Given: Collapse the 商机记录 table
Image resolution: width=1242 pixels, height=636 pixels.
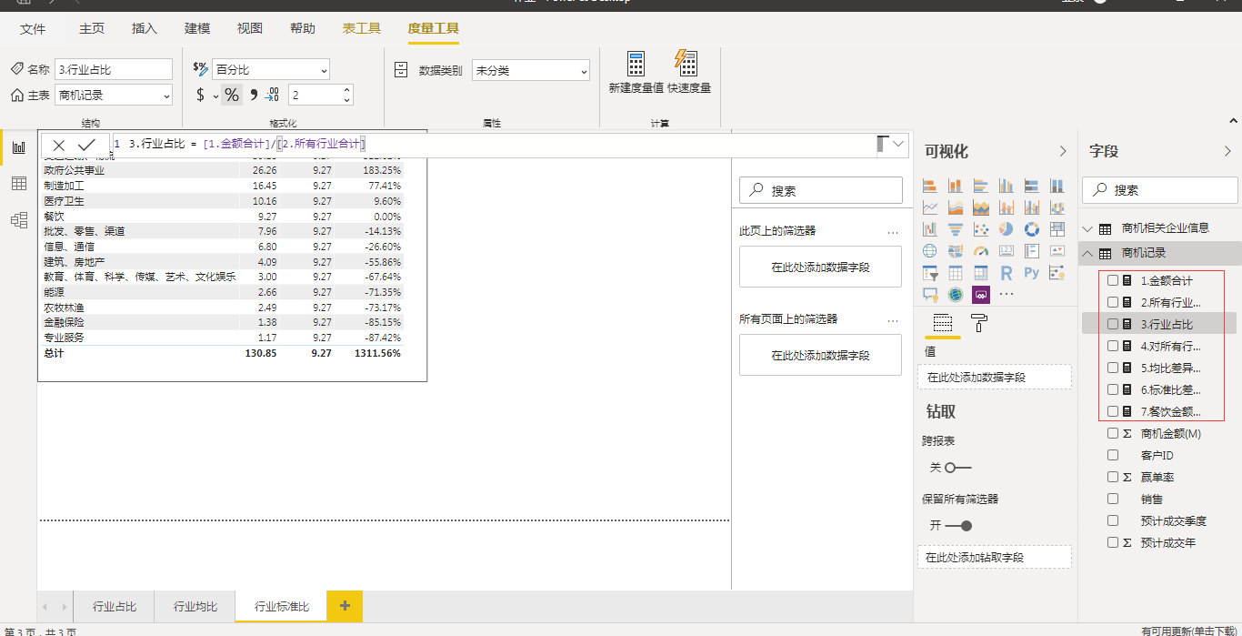Looking at the screenshot, I should point(1089,253).
